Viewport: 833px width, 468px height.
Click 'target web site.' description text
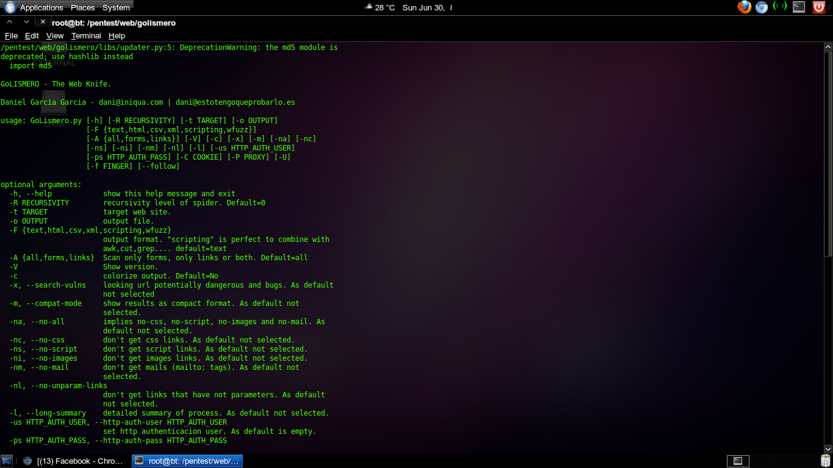pos(137,212)
